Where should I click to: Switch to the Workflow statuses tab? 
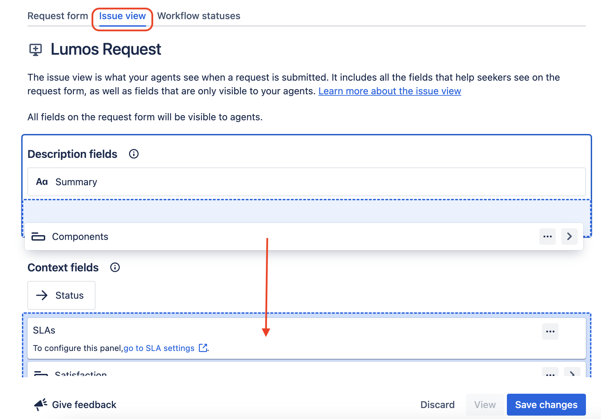pyautogui.click(x=199, y=16)
